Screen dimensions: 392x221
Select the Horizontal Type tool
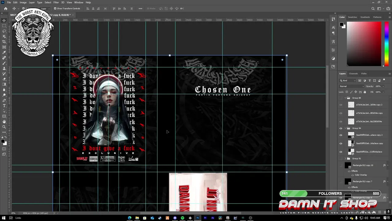click(4, 106)
